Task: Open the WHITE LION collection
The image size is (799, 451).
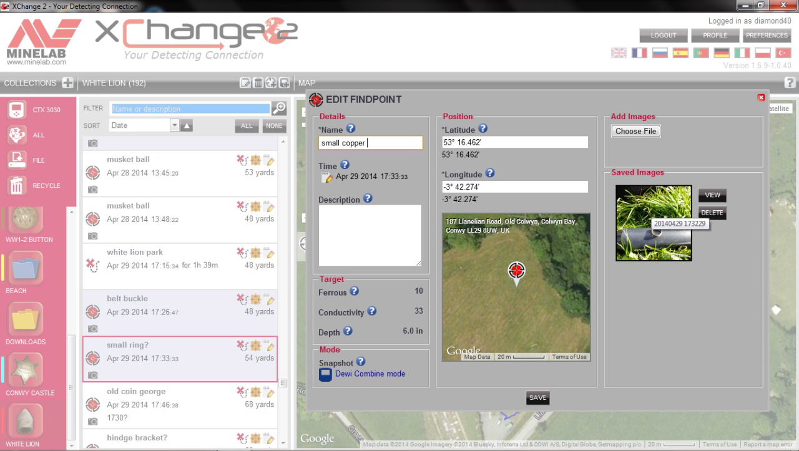Action: click(27, 422)
